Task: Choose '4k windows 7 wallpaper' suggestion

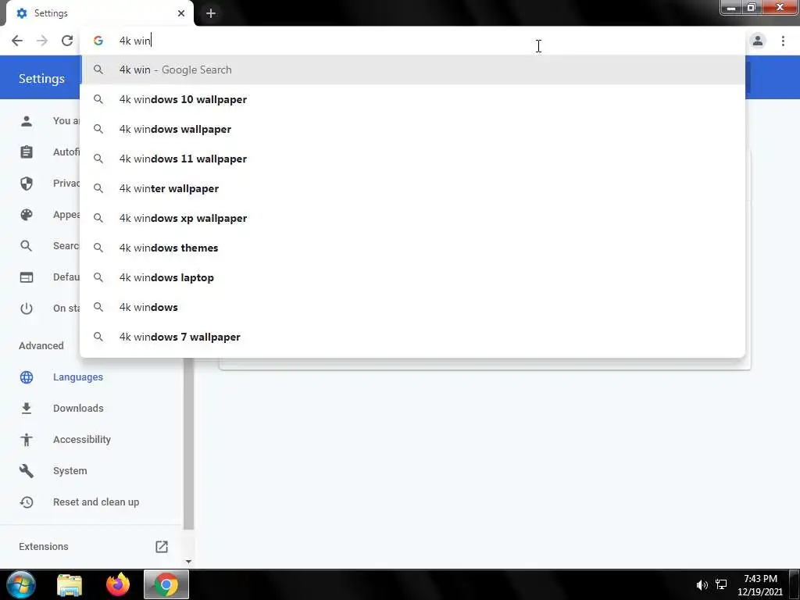Action: click(412, 337)
